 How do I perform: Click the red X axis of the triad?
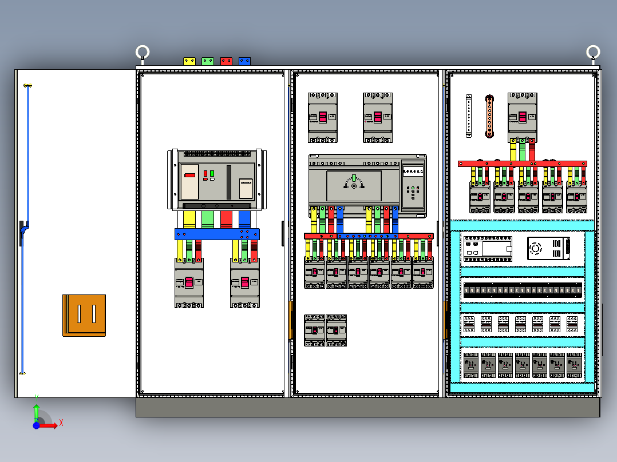click(x=50, y=425)
